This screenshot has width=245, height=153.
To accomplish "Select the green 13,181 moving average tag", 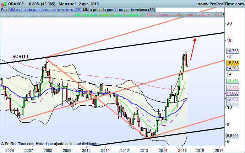I will (x=233, y=81).
